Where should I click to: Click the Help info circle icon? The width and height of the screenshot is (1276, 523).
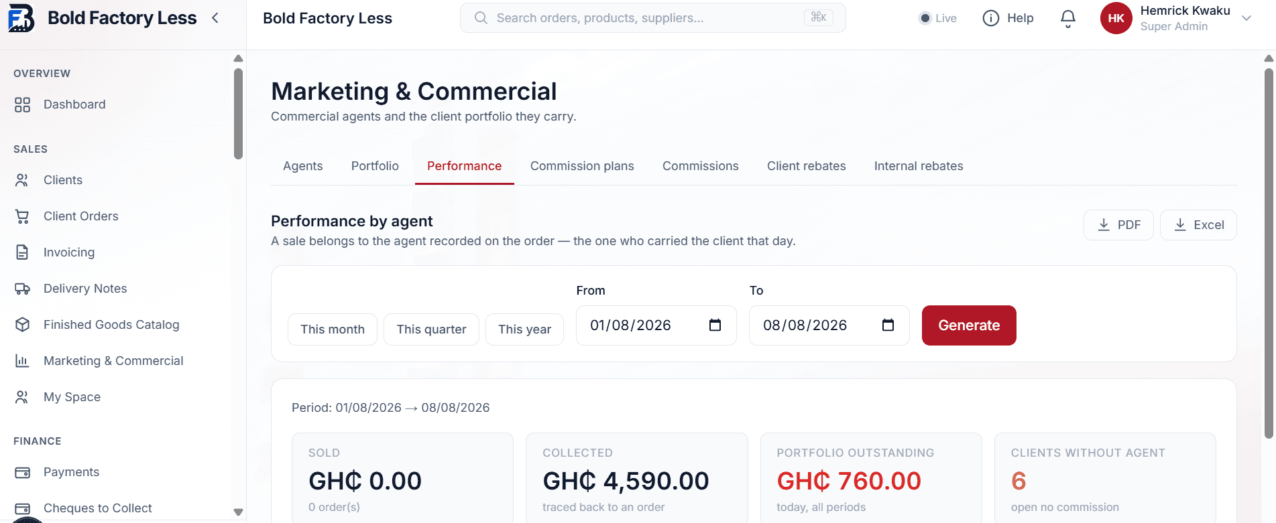tap(990, 18)
